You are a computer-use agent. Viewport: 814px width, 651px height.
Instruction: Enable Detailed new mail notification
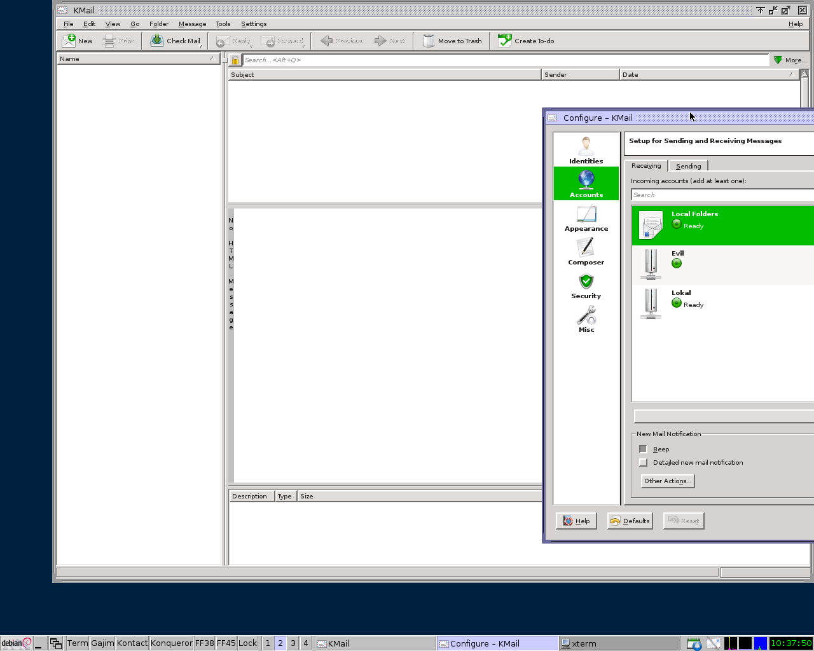tap(643, 462)
